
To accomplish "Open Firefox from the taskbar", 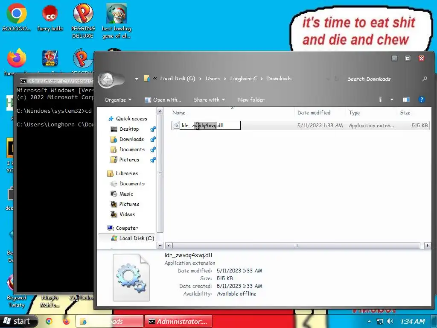I will (x=66, y=321).
